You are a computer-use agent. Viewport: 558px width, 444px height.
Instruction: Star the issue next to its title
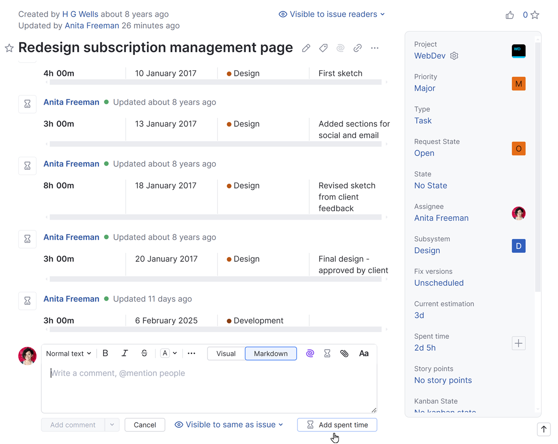pos(9,48)
